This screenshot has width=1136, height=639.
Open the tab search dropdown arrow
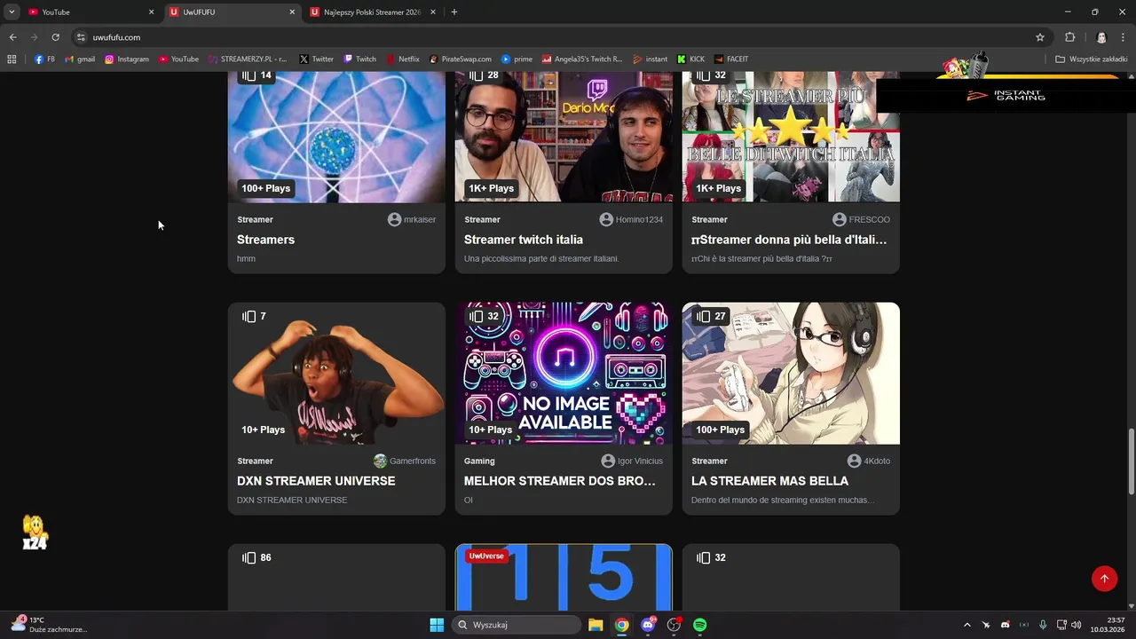[12, 12]
